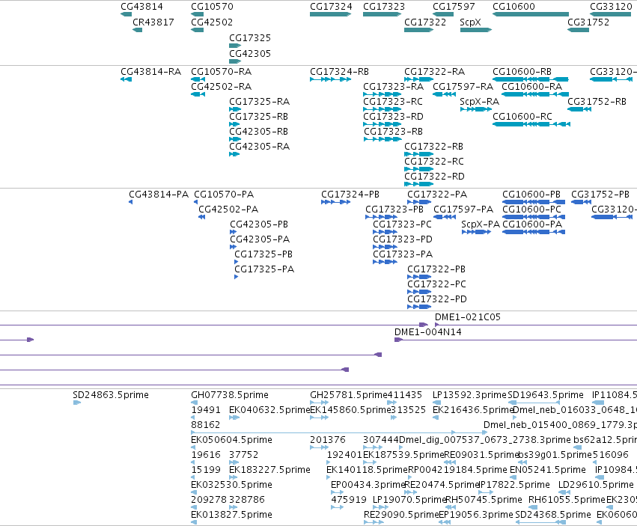Click the CG42502 gene label
Viewport: 637px width, 526px height.
[x=212, y=22]
